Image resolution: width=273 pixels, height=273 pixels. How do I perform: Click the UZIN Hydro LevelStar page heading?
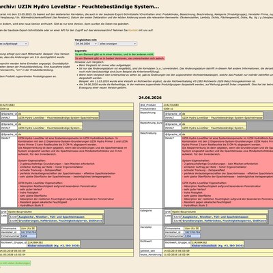(x=80, y=7)
